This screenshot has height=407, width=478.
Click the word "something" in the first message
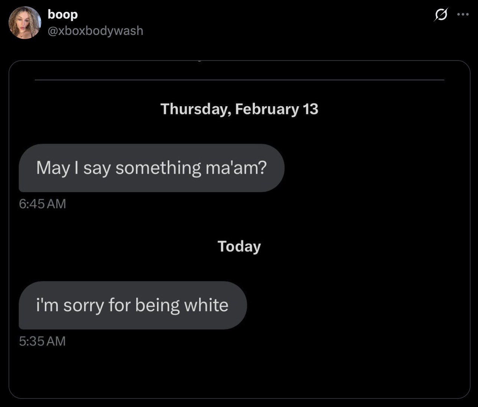point(158,168)
